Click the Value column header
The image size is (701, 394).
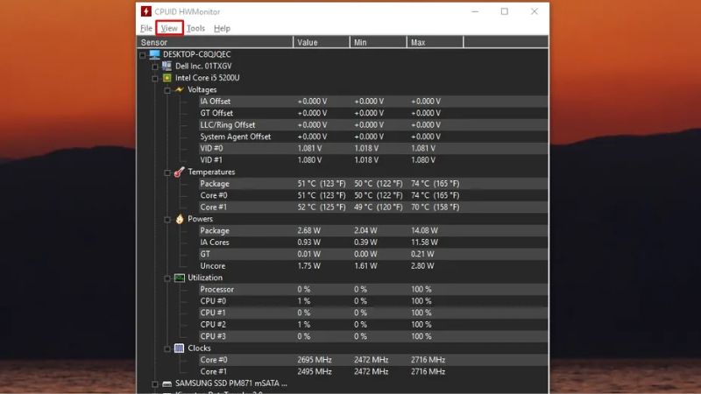tap(322, 42)
